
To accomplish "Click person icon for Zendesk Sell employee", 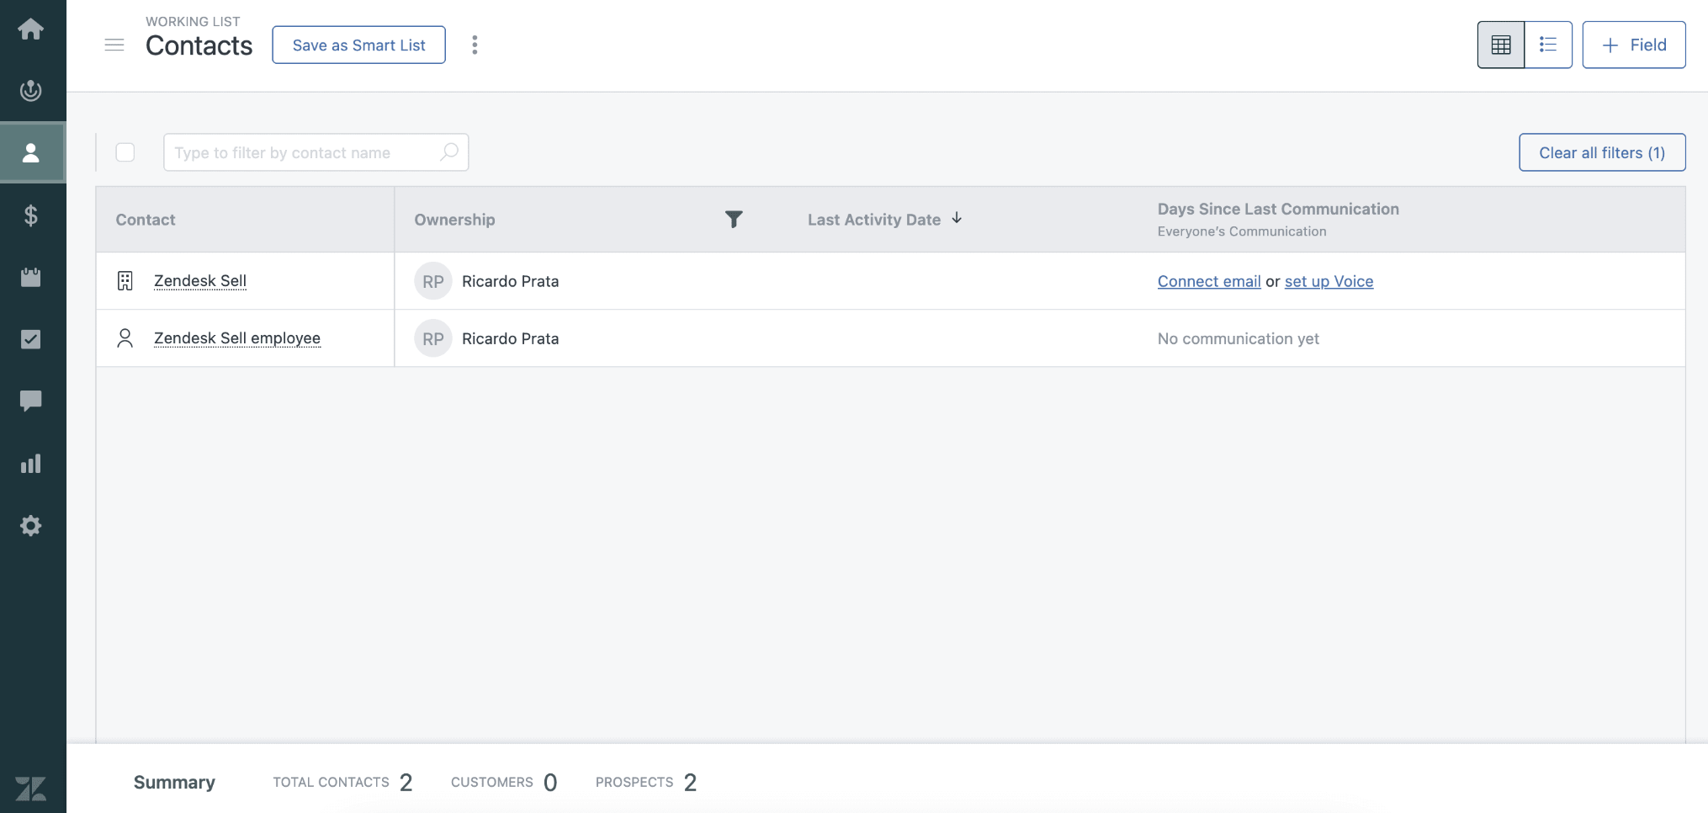I will (x=125, y=338).
